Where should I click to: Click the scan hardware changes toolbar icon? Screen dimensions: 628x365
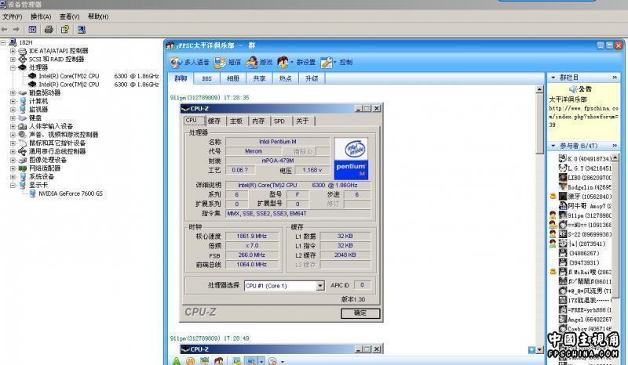pyautogui.click(x=82, y=30)
